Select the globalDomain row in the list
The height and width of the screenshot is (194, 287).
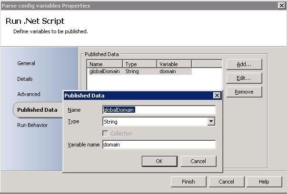point(140,71)
